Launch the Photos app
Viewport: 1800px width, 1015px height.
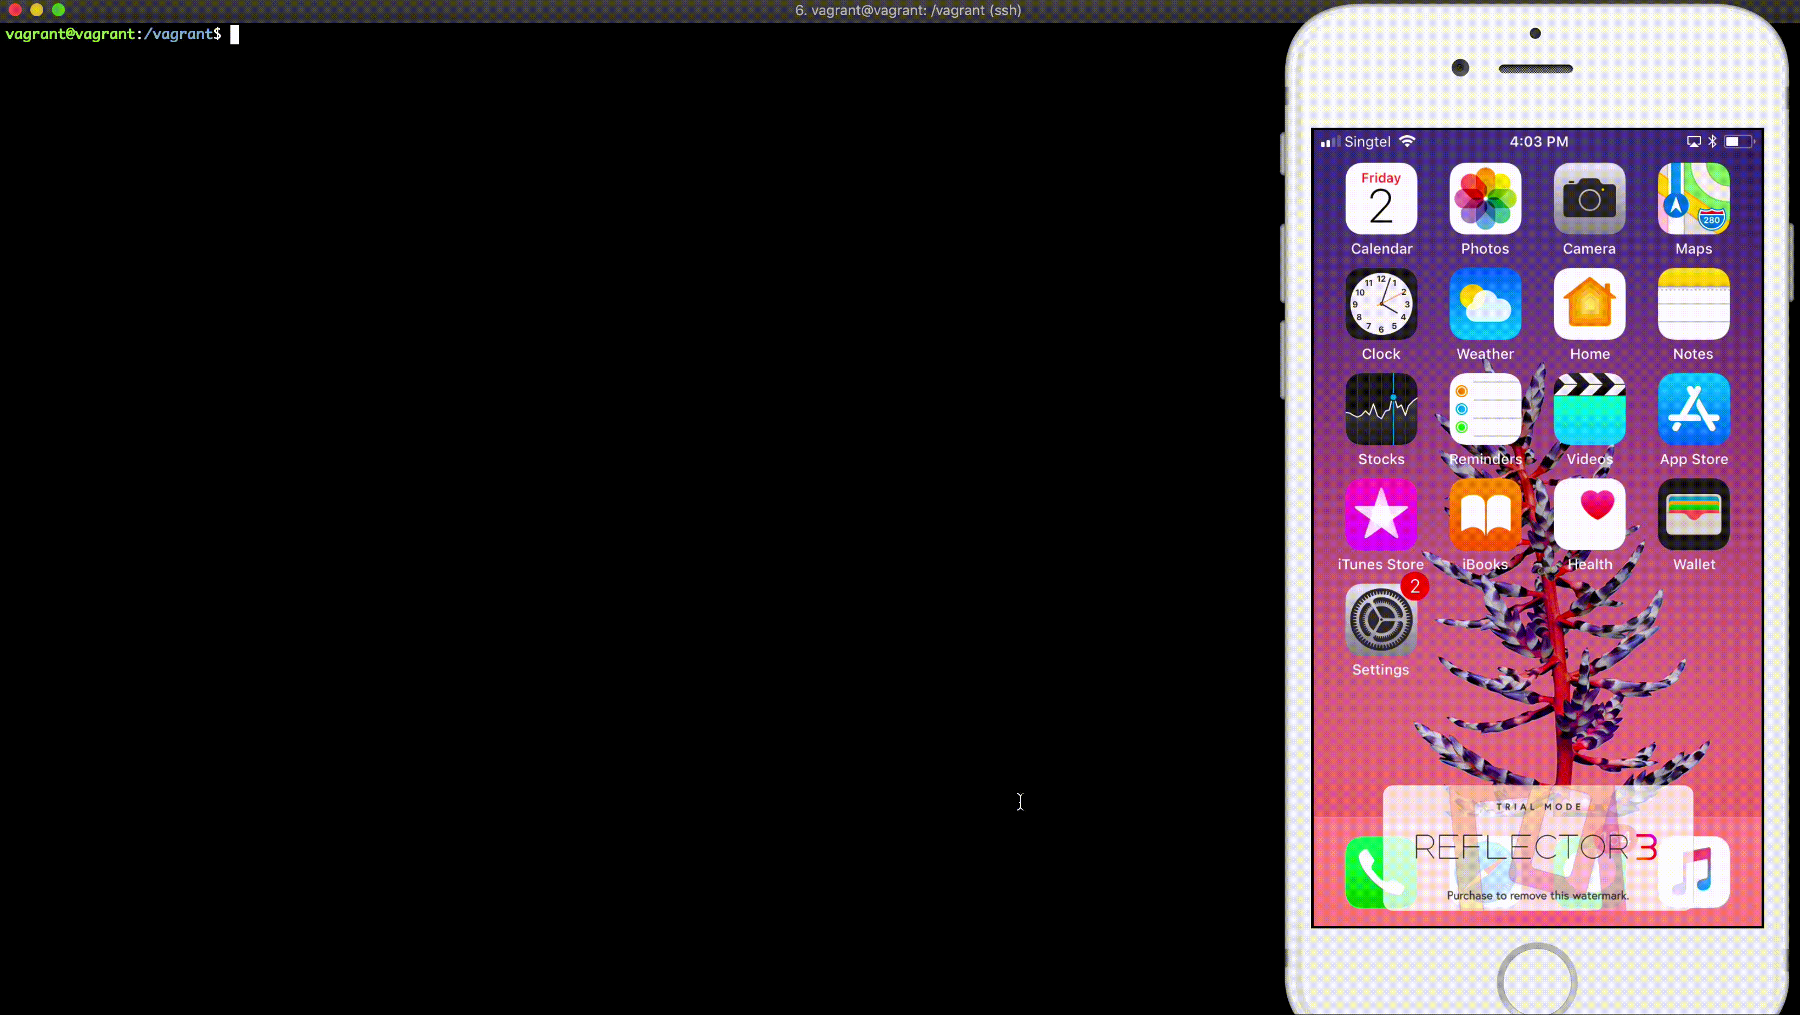[x=1485, y=199]
